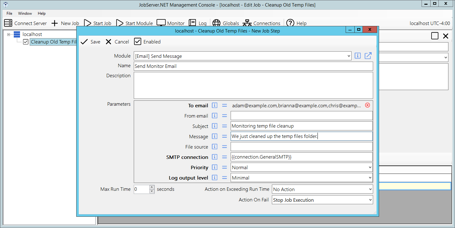Open module in external window icon
The height and width of the screenshot is (228, 455).
pos(368,56)
